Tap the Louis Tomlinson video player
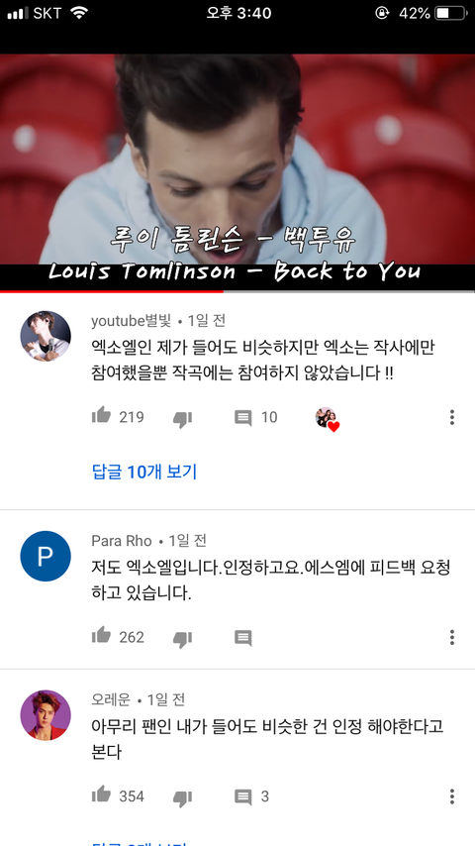 tap(237, 171)
